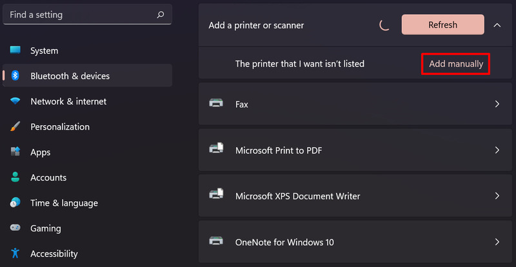Click the XPS Document Writer printer icon
516x267 pixels.
(x=216, y=194)
